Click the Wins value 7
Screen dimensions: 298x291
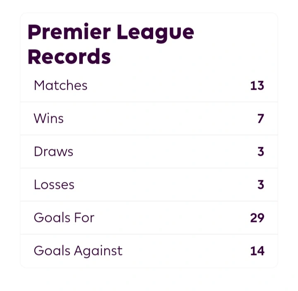[261, 119]
